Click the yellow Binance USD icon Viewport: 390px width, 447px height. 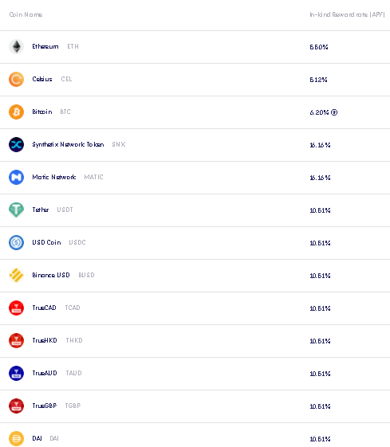coord(16,275)
